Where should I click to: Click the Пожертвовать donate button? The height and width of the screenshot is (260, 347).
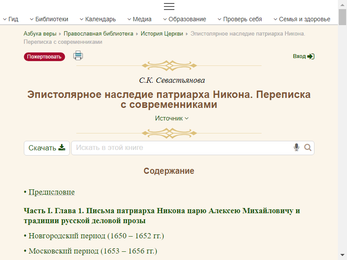click(x=44, y=57)
